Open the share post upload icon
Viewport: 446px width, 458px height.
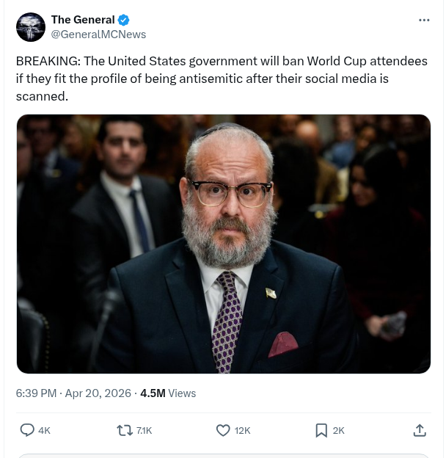point(420,431)
